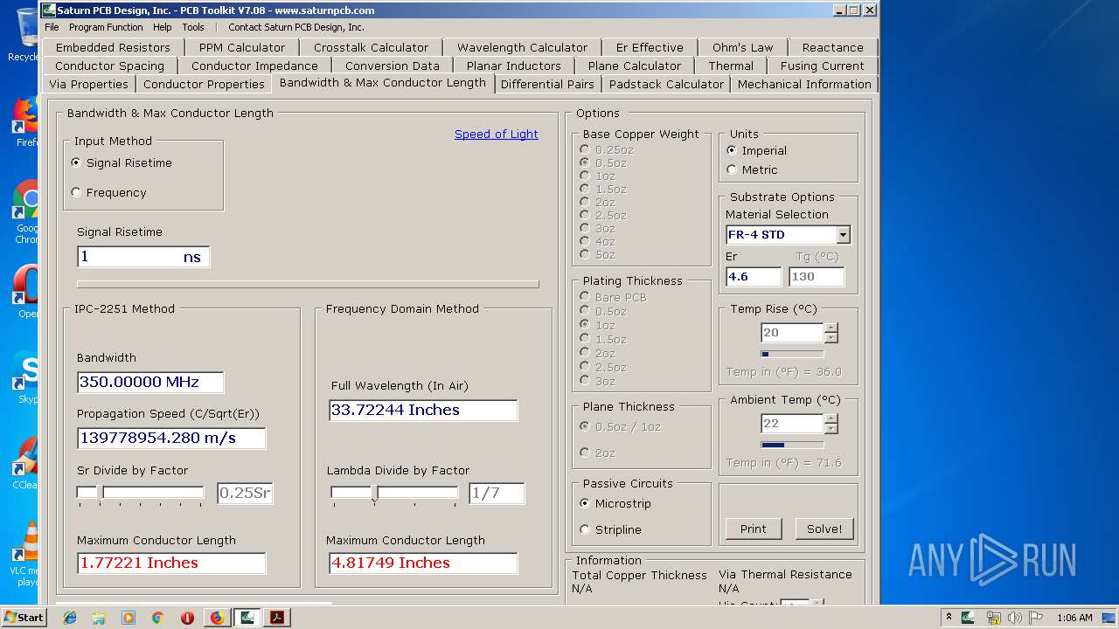The height and width of the screenshot is (629, 1119).
Task: Adjust the Lambda Divide by Factor slider
Action: pyautogui.click(x=394, y=494)
